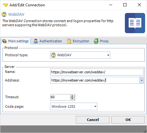Open the Encryption tab
Image resolution: width=147 pixels, height=133 pixels.
point(78,41)
